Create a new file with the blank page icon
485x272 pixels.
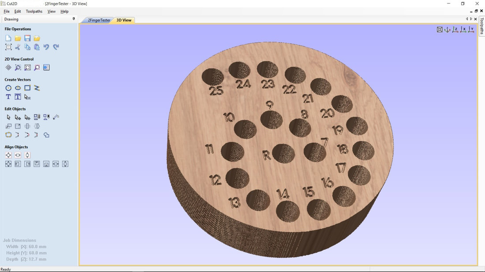8,38
